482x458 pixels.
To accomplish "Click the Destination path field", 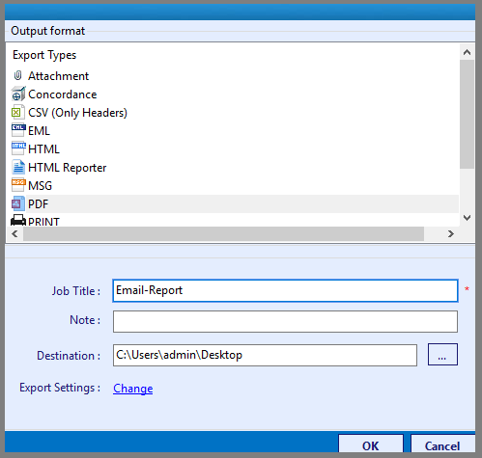I will pyautogui.click(x=265, y=355).
